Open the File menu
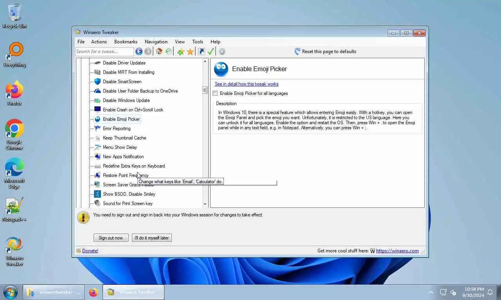 click(81, 42)
